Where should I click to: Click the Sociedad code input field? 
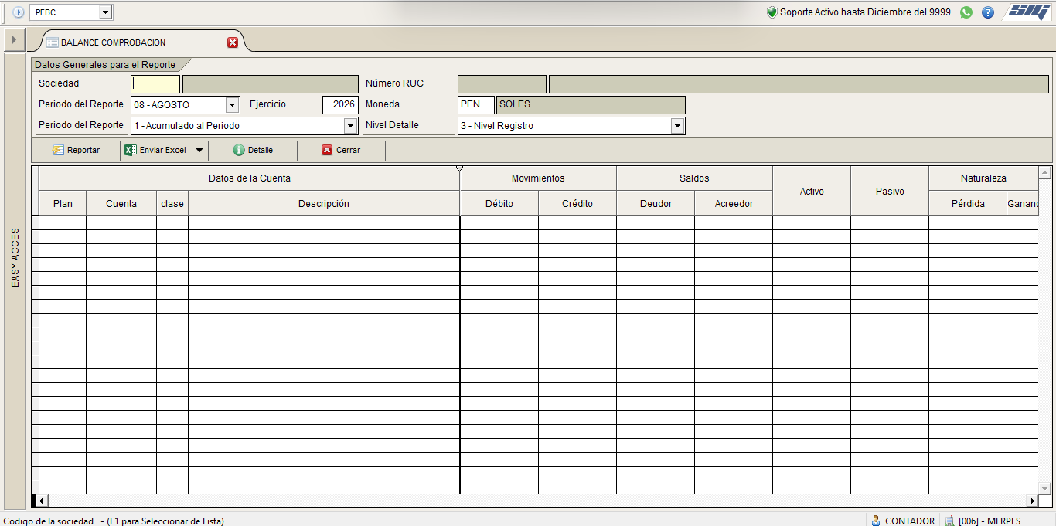click(155, 83)
